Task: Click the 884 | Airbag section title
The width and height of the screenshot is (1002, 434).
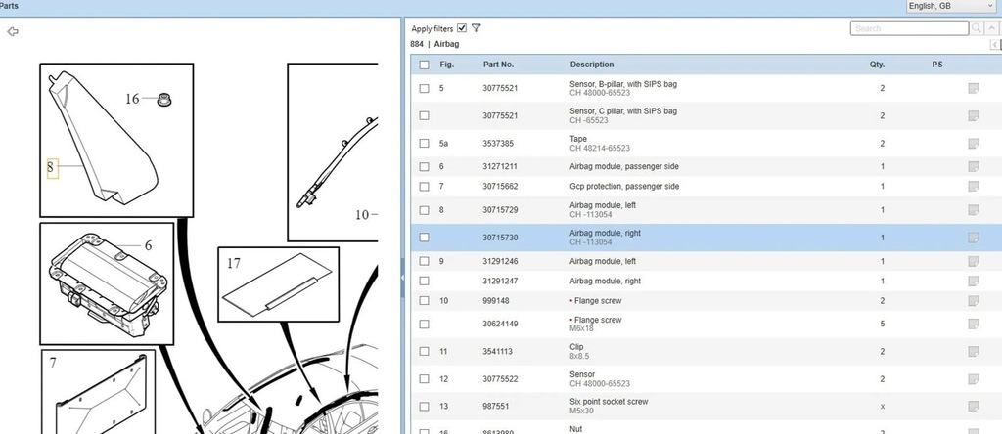Action: (x=434, y=44)
